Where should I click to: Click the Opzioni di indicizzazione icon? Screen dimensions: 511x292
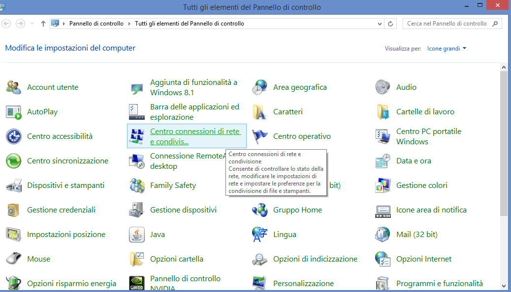tap(260, 259)
